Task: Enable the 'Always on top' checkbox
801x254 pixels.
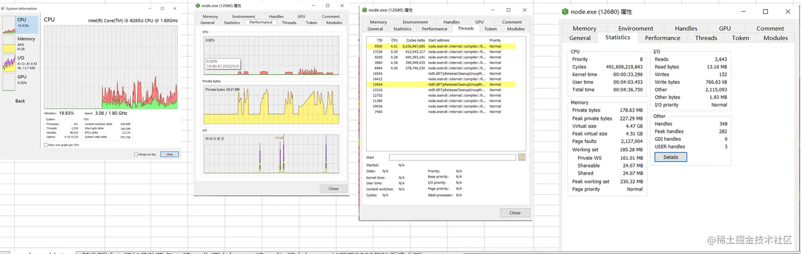Action: 136,155
